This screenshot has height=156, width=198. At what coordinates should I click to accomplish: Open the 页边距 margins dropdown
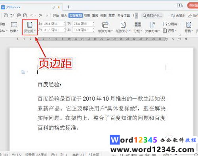click(30, 27)
